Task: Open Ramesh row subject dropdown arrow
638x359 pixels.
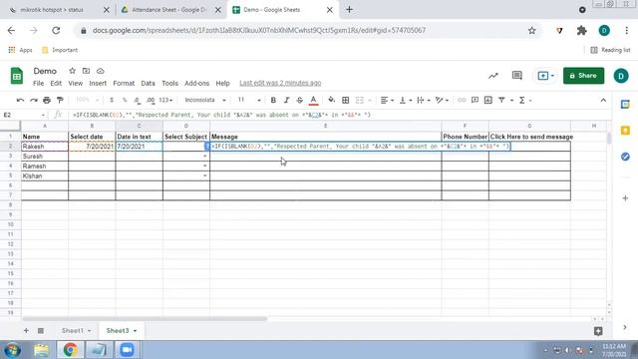Action: click(204, 167)
